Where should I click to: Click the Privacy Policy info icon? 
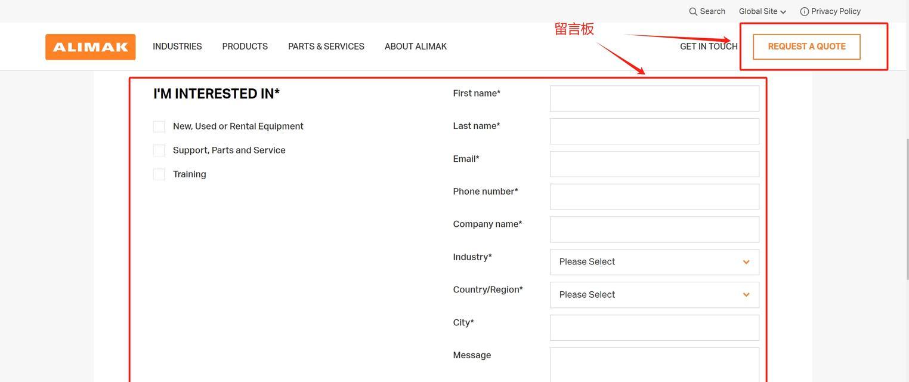[x=804, y=11]
